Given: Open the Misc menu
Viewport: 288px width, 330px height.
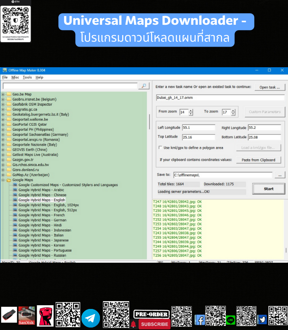Looking at the screenshot, I should (x=15, y=77).
